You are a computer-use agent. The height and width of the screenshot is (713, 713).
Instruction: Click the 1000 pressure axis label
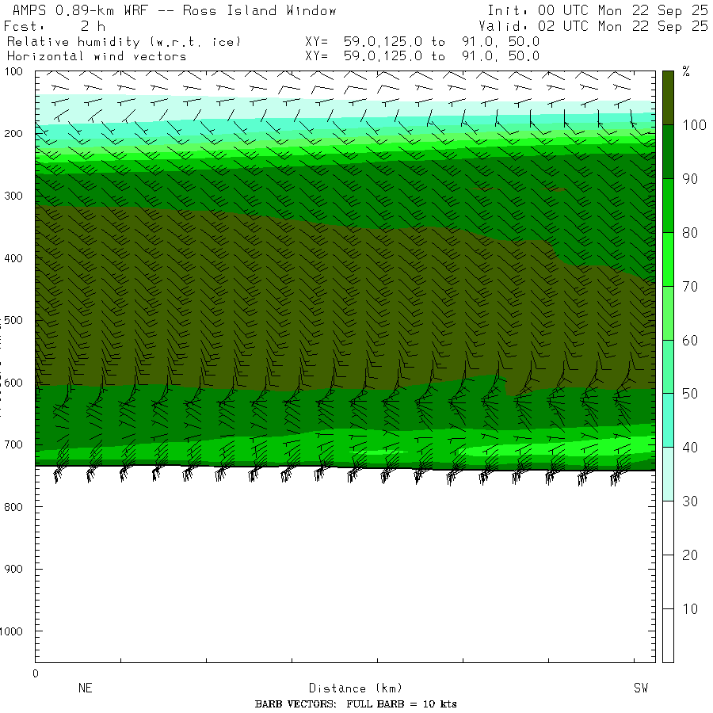click(x=11, y=631)
